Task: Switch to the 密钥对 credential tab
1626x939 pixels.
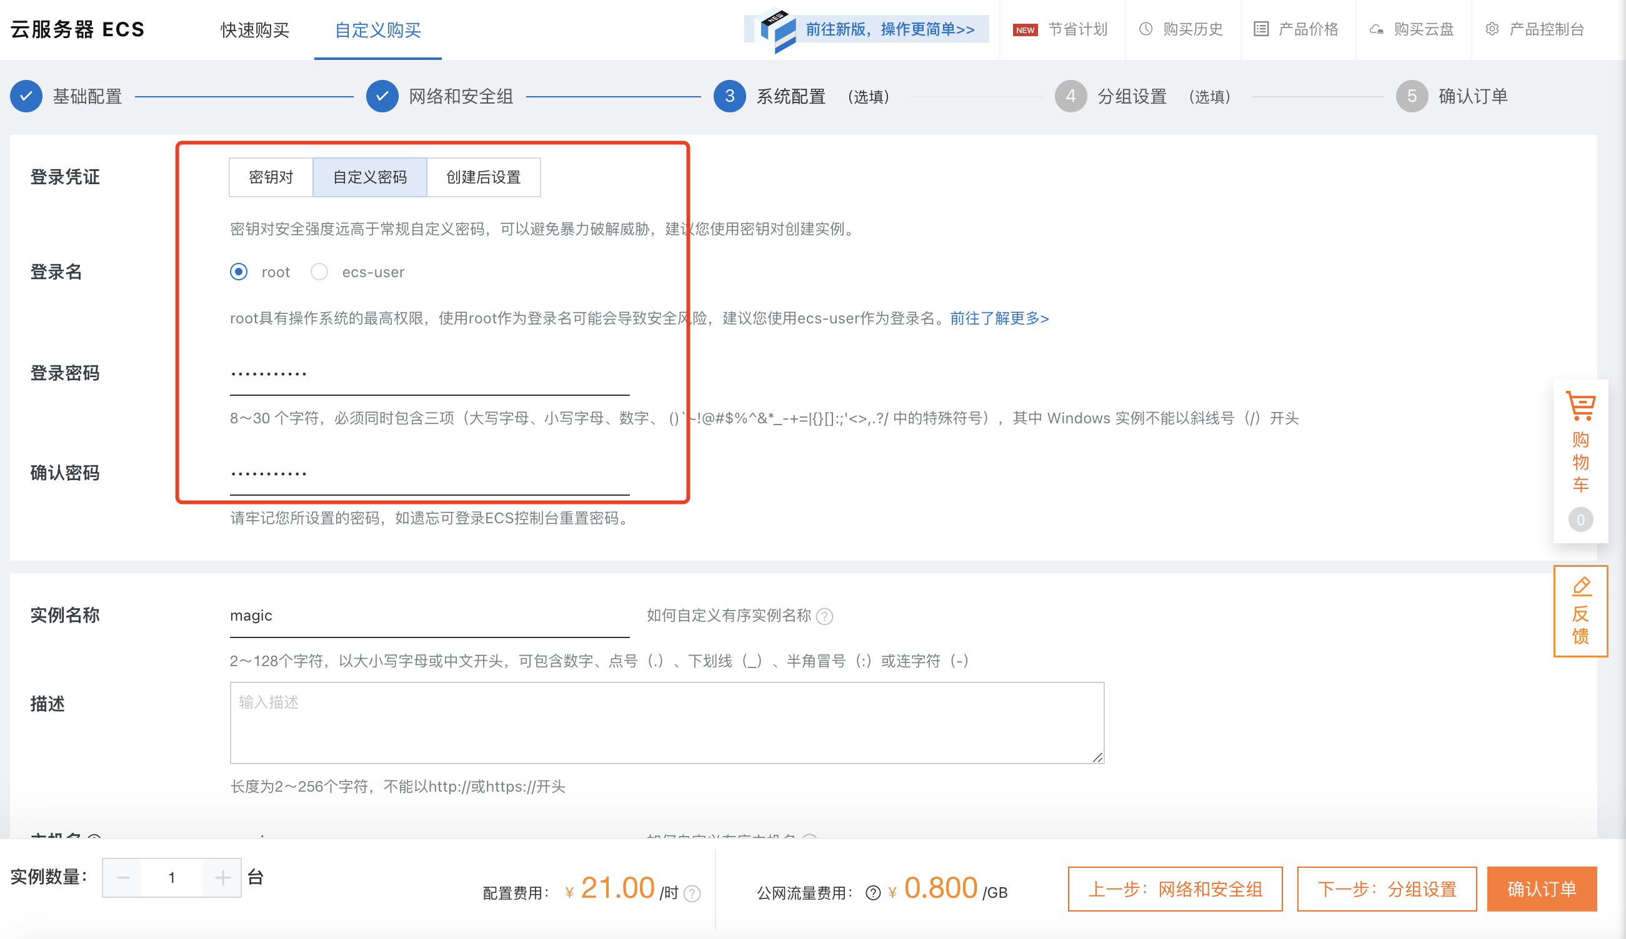Action: coord(270,177)
